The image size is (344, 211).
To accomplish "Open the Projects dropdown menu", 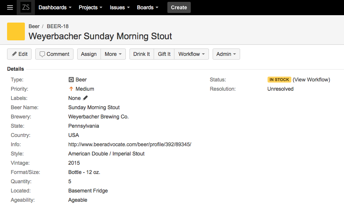I will (x=91, y=7).
